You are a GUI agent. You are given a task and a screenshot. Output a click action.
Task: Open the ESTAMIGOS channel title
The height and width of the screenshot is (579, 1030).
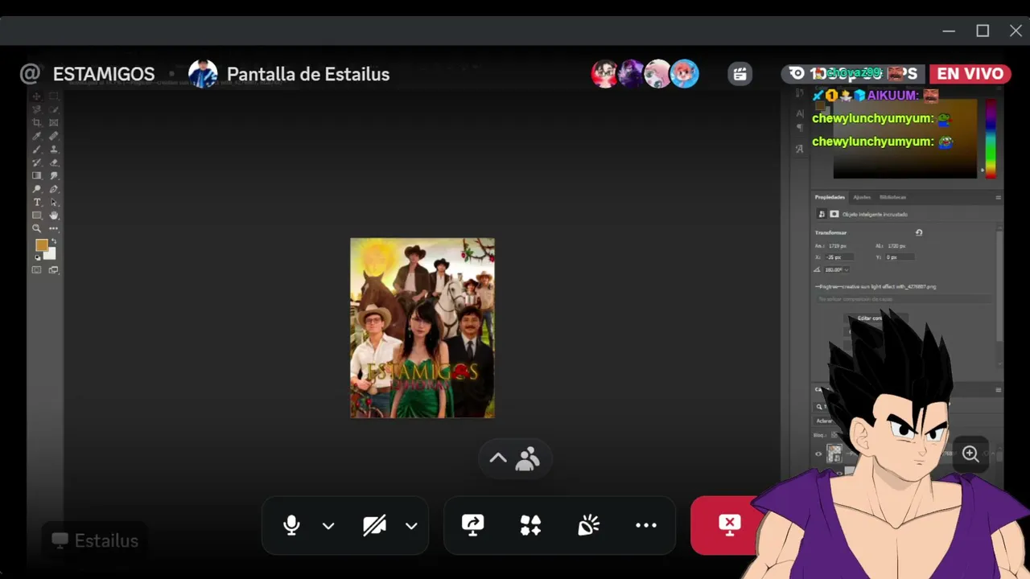[x=104, y=74]
